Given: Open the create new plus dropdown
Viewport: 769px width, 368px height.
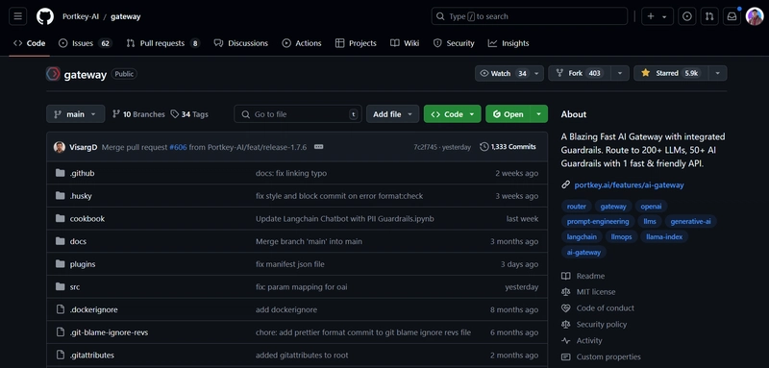Looking at the screenshot, I should tap(657, 16).
